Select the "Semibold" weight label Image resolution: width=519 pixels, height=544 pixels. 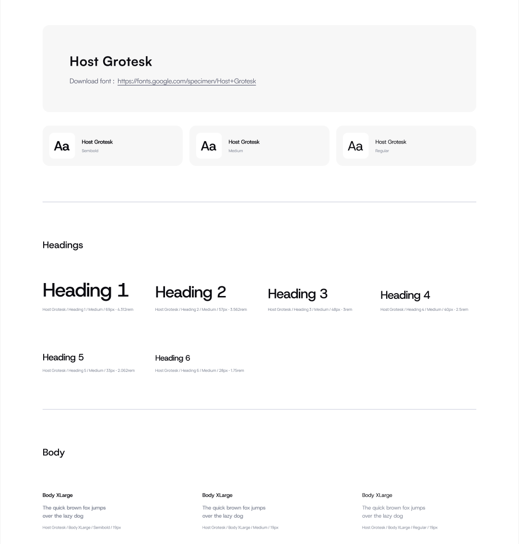pos(90,151)
